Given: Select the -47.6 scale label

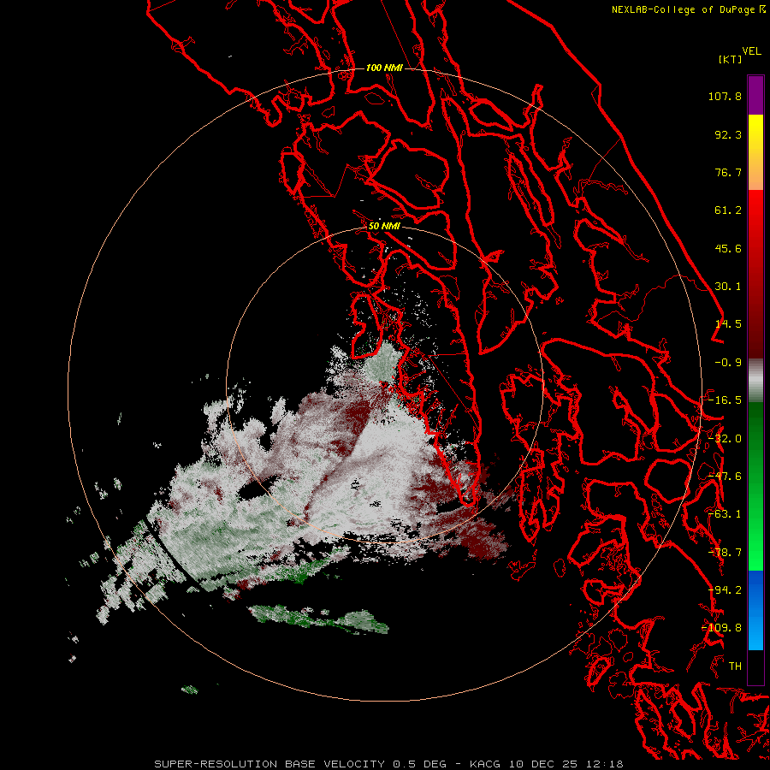Looking at the screenshot, I should (x=725, y=477).
